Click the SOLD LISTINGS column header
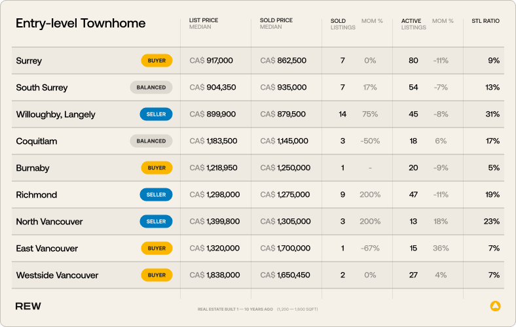516x327 pixels. click(343, 24)
